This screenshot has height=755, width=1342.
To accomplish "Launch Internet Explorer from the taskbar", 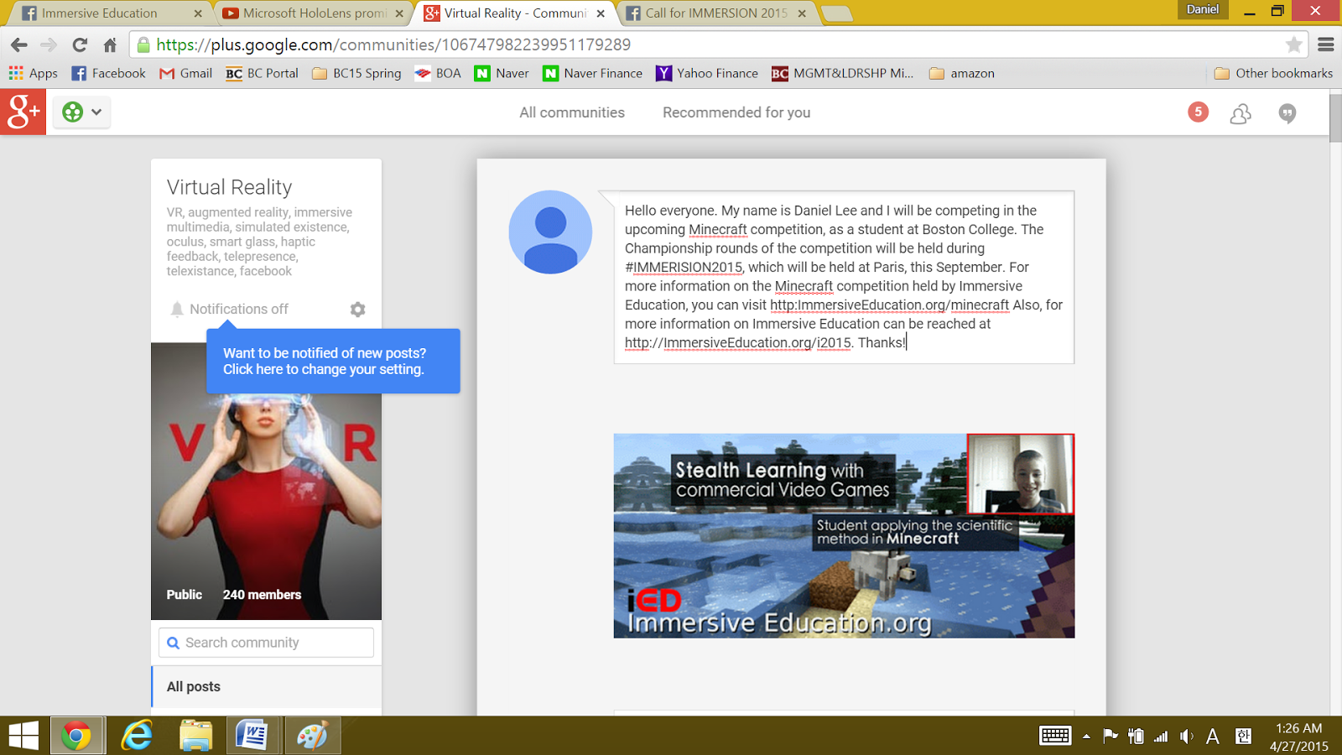I will pos(137,736).
